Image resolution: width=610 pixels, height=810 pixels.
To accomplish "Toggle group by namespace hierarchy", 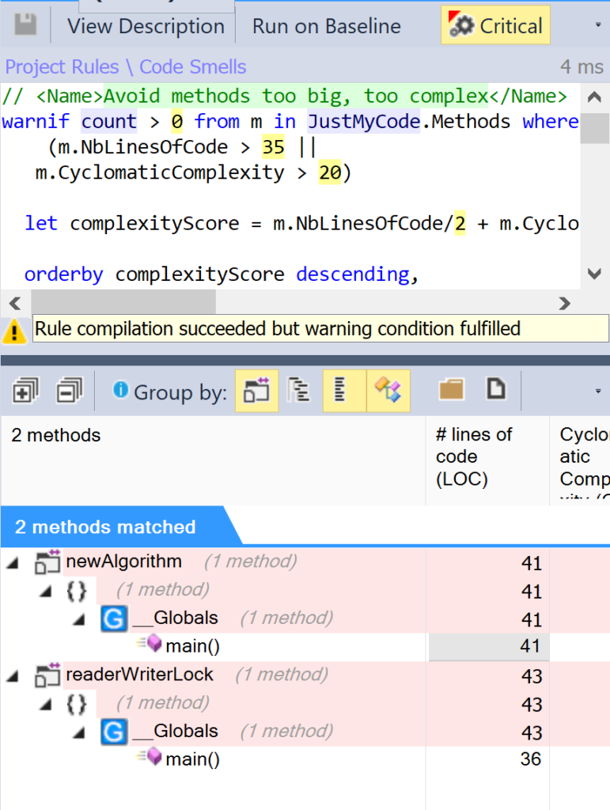I will [298, 391].
